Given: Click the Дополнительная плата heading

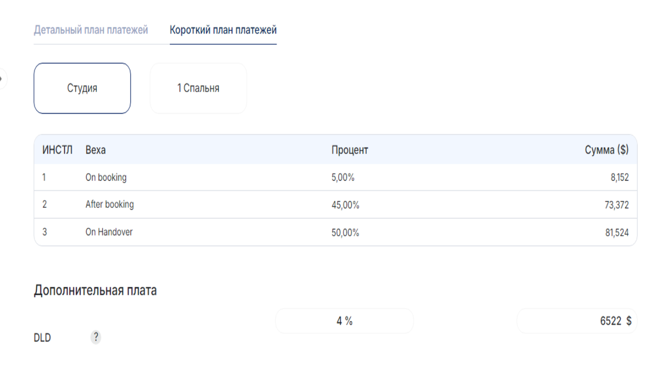Looking at the screenshot, I should pos(95,291).
